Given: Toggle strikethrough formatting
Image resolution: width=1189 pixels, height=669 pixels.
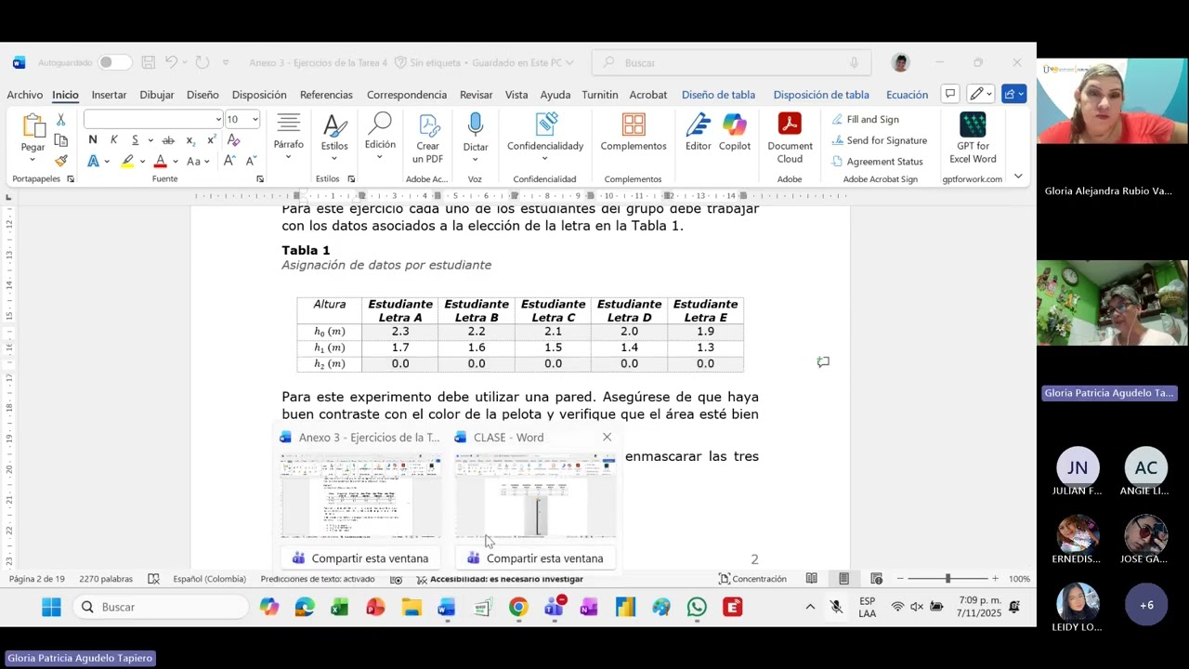Looking at the screenshot, I should 168,140.
